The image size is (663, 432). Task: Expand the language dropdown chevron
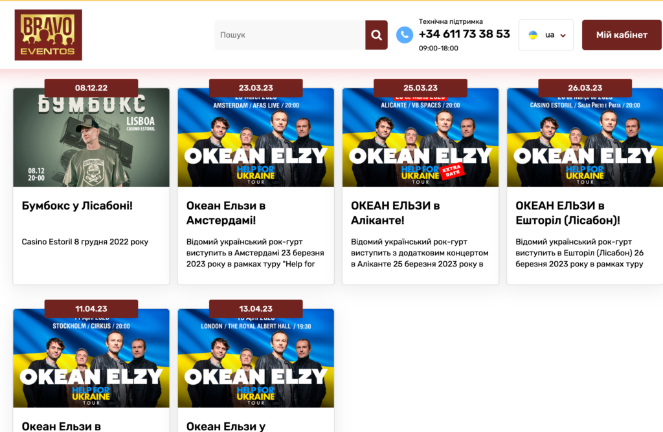tap(563, 36)
